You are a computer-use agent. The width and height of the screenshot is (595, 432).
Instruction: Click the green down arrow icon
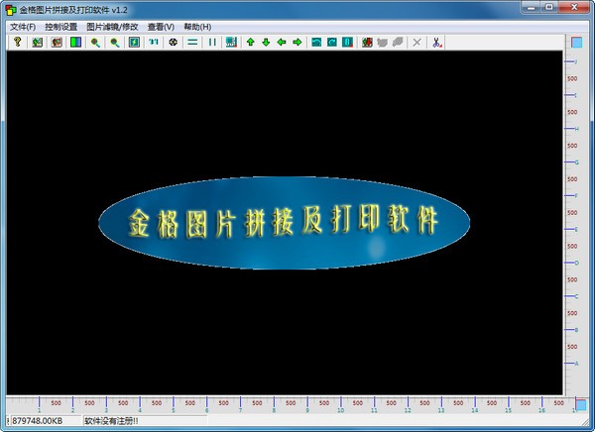coord(266,43)
